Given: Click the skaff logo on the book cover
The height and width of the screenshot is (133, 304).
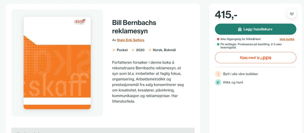Looking at the screenshot, I should click(79, 22).
